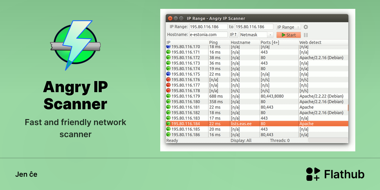
Task: Focus the Hostname field containing e-estonia.com
Action: point(208,35)
